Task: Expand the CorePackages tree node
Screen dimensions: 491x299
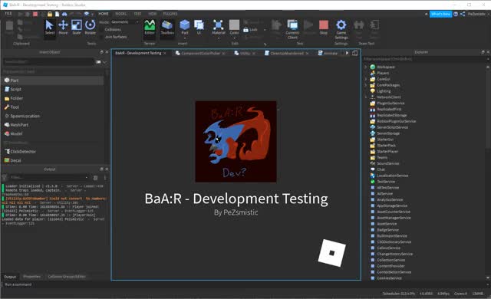Action: click(x=365, y=85)
